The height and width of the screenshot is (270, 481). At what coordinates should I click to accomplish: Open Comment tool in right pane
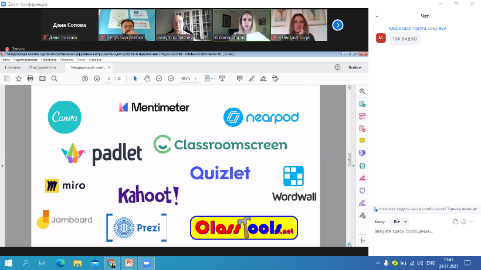click(x=363, y=141)
